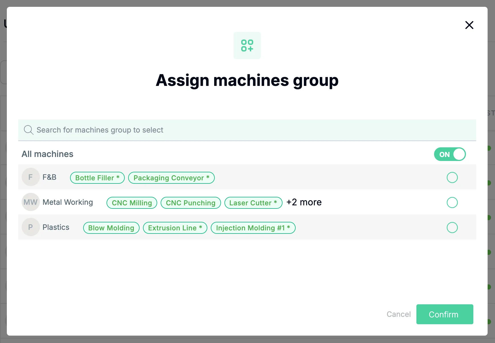Viewport: 495px width, 343px height.
Task: Click the MW avatar for Metal Working
Action: point(30,202)
